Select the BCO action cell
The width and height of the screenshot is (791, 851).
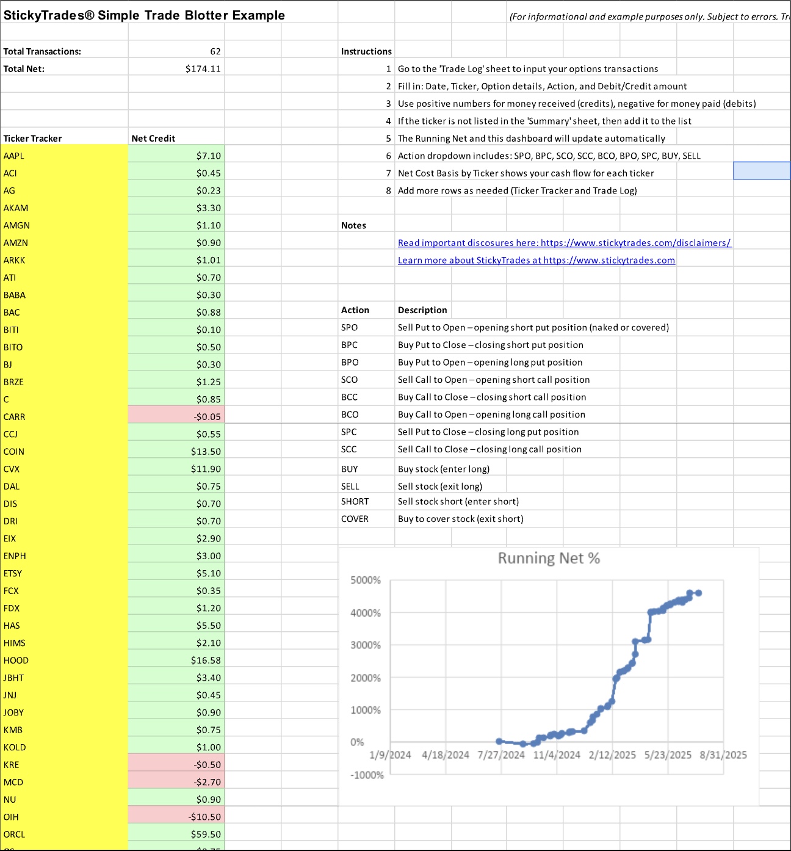tap(366, 415)
